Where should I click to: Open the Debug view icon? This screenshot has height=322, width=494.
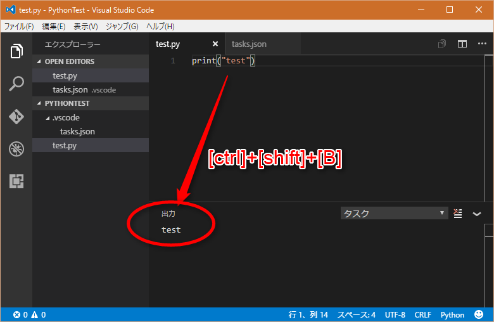[16, 149]
